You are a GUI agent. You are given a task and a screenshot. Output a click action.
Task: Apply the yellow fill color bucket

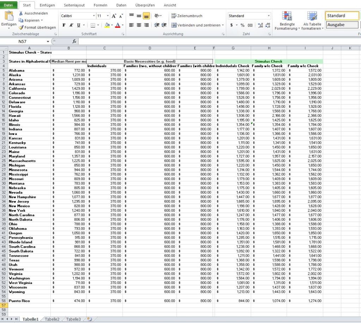click(107, 25)
